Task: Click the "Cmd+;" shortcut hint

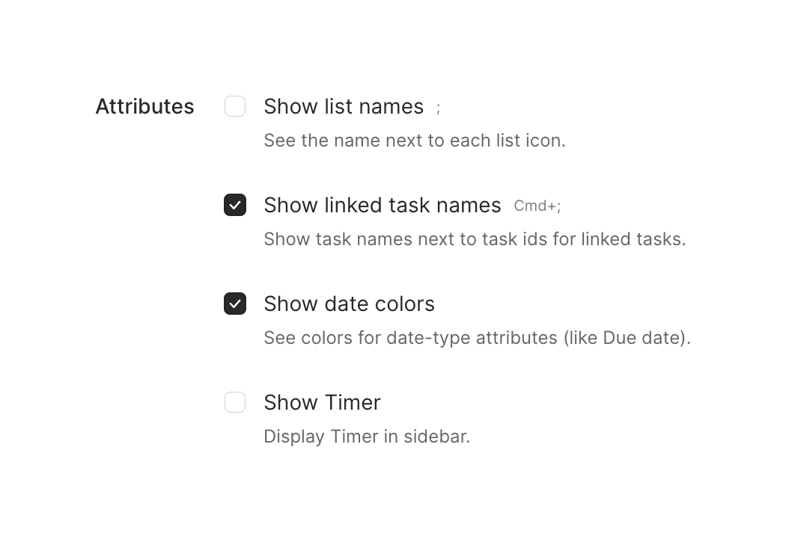Action: pyautogui.click(x=537, y=206)
